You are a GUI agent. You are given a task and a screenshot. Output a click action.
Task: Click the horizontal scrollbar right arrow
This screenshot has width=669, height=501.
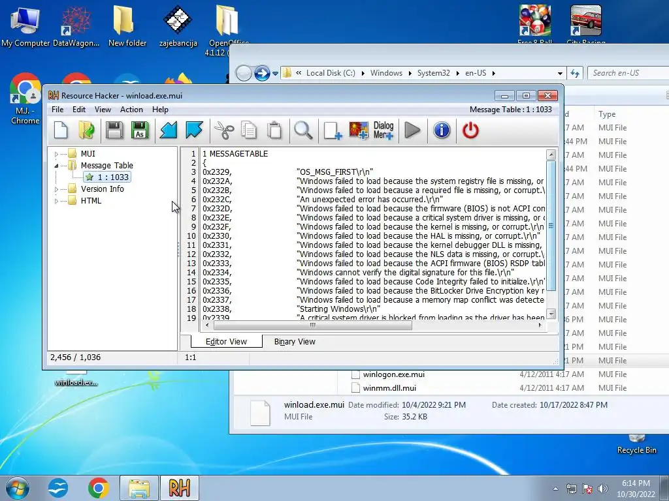(x=540, y=325)
